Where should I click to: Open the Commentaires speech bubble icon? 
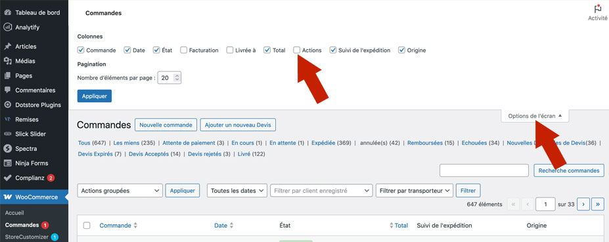[7, 90]
